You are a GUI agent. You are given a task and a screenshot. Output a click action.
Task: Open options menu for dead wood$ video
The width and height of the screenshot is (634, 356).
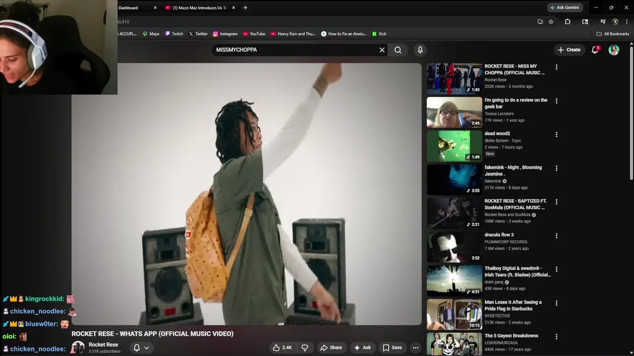(x=556, y=134)
